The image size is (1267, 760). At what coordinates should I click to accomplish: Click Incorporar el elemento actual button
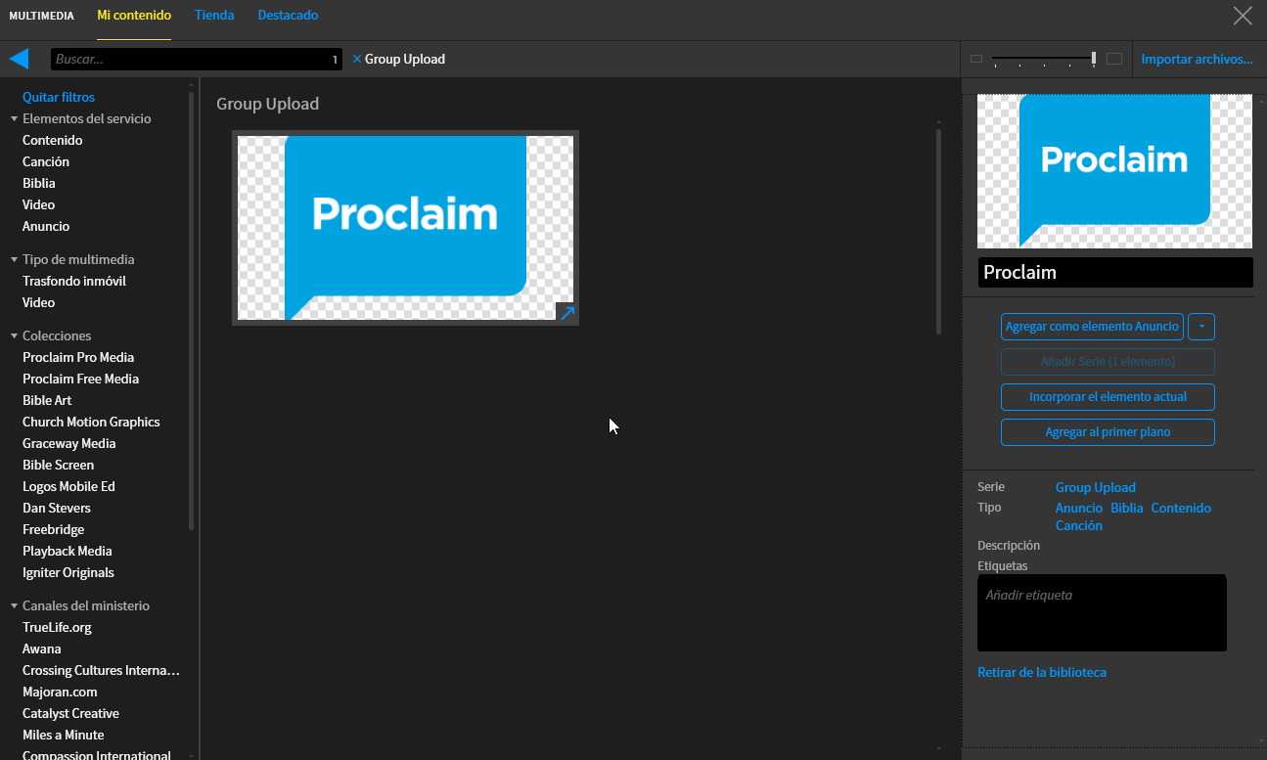1108,397
